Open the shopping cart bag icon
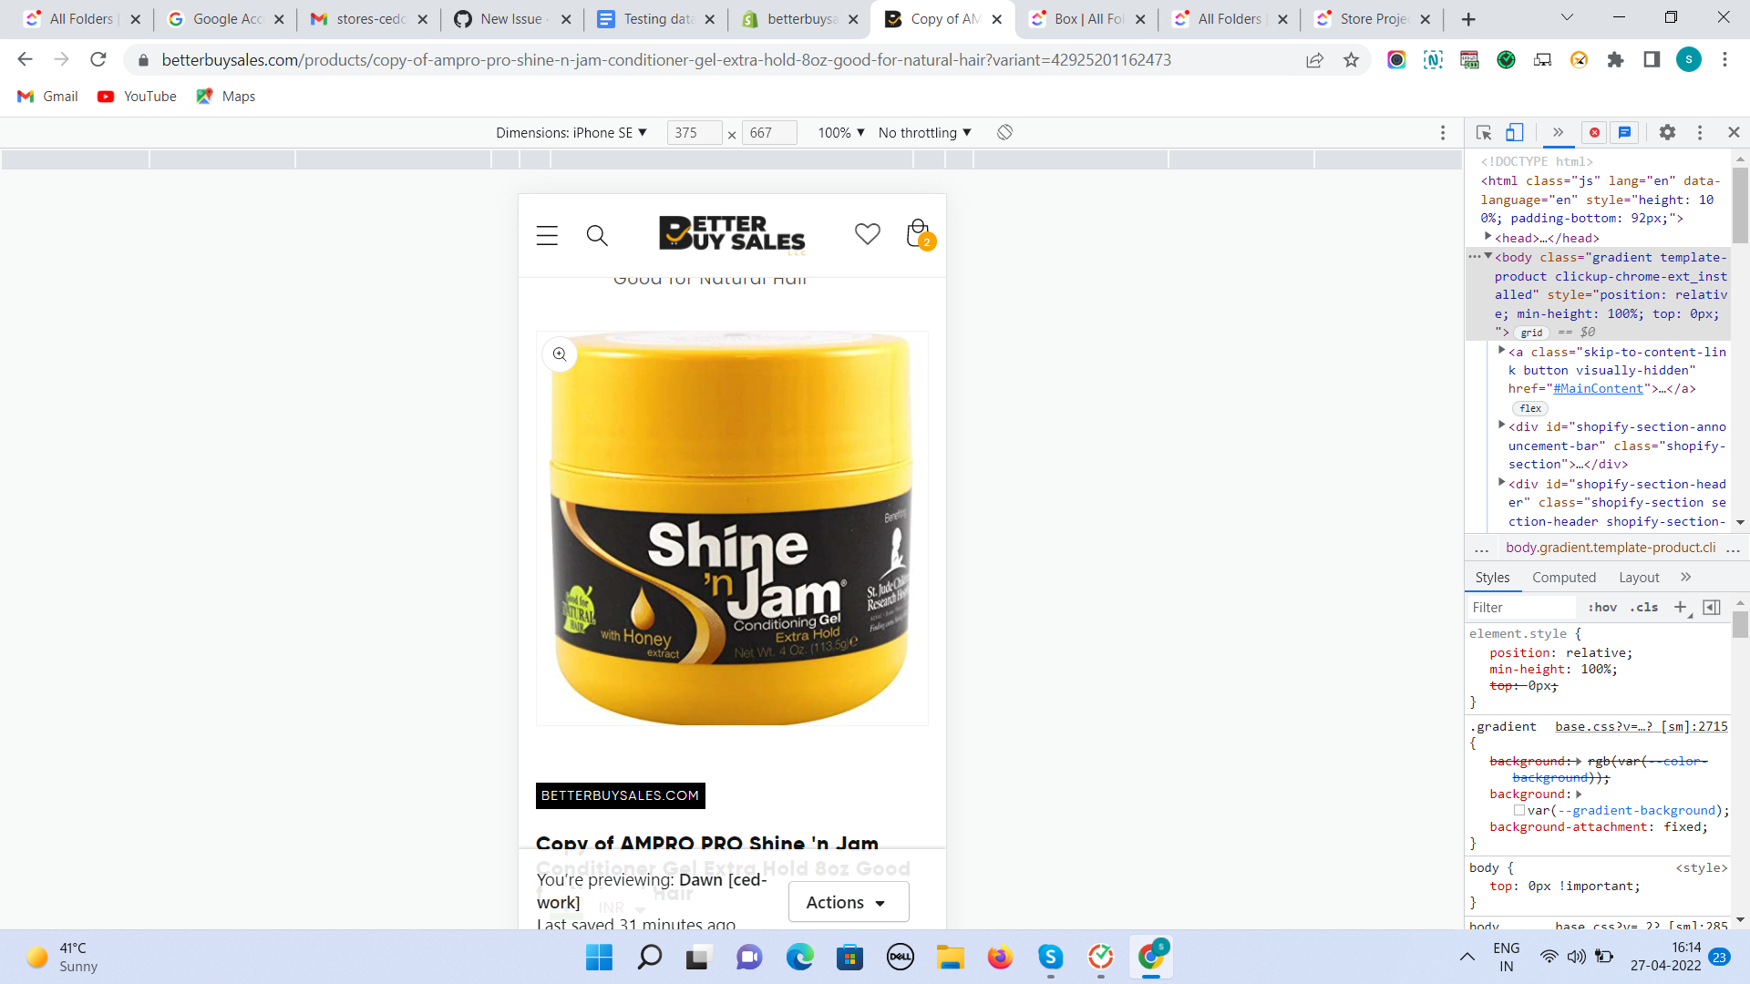 tap(919, 234)
